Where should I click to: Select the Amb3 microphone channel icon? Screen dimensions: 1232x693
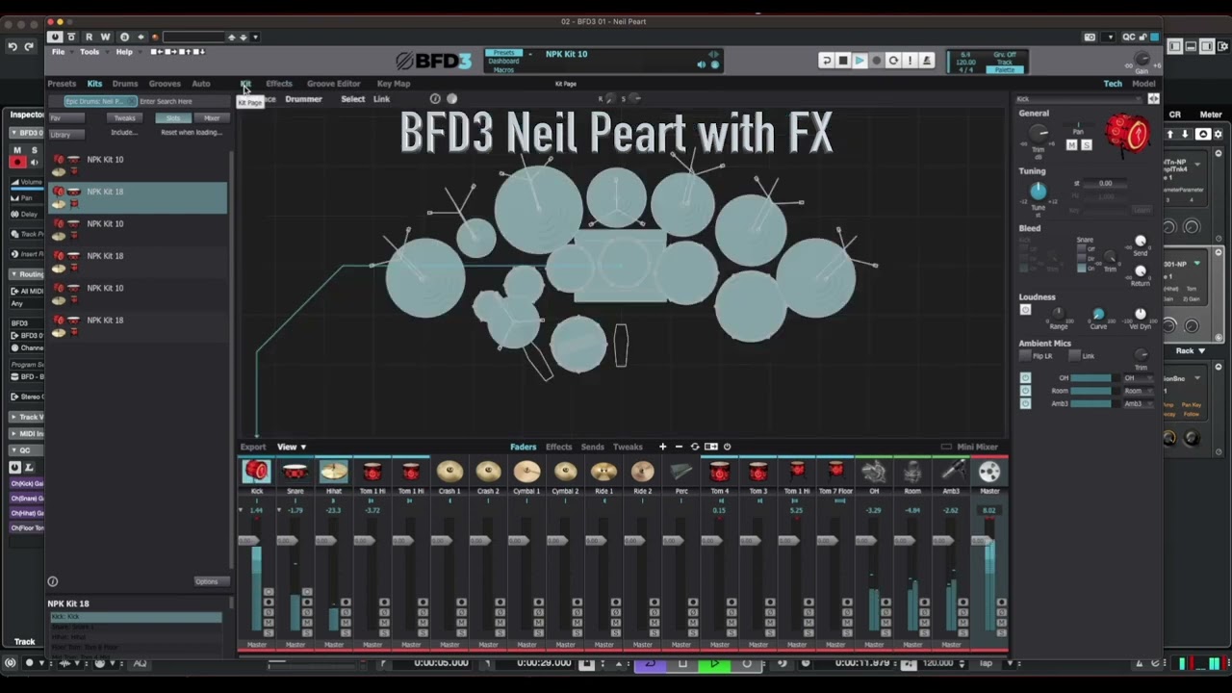point(951,472)
